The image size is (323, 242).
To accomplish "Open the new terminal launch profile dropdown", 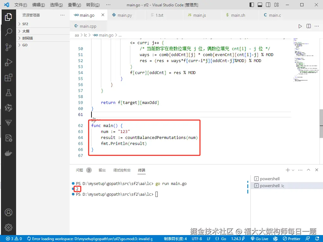I will [x=293, y=170].
